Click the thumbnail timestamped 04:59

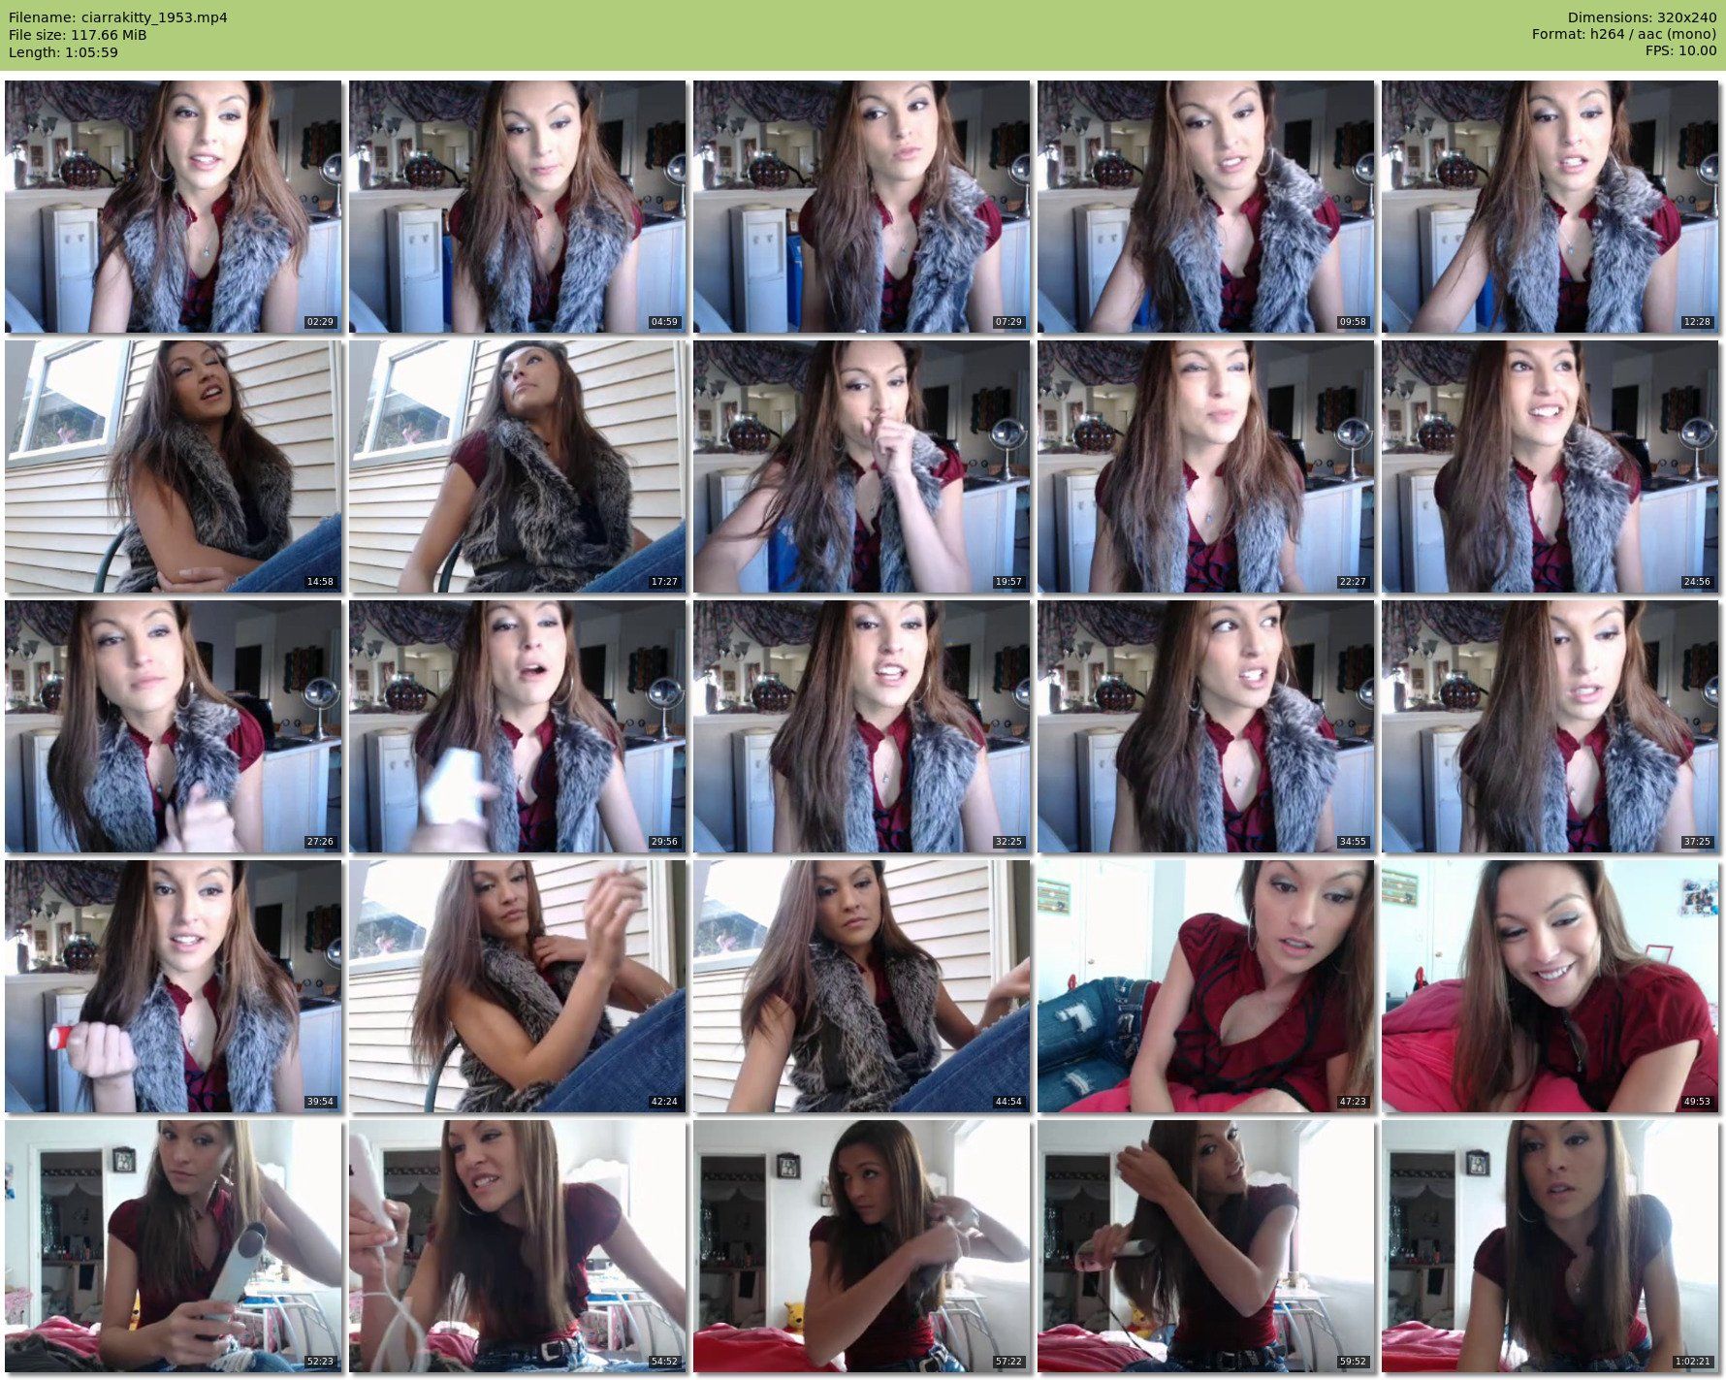point(517,207)
